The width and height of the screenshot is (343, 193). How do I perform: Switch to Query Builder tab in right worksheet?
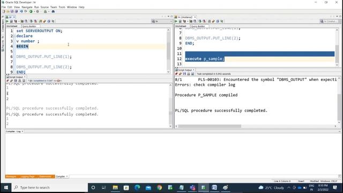point(198,26)
